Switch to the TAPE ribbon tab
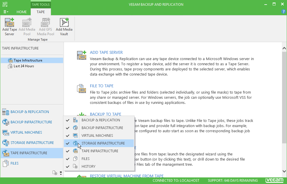 point(41,12)
